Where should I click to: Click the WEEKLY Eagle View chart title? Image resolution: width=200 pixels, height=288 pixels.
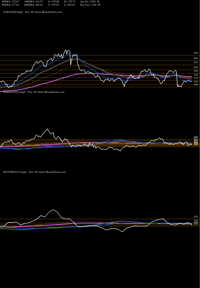(34, 92)
